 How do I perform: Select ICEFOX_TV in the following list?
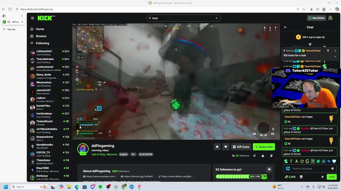tap(50, 154)
